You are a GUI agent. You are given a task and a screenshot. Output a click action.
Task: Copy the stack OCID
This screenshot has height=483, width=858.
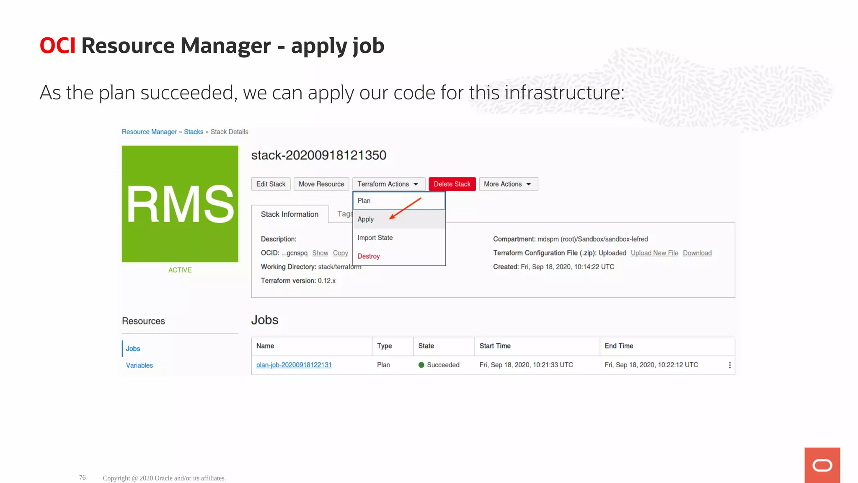[x=340, y=253]
